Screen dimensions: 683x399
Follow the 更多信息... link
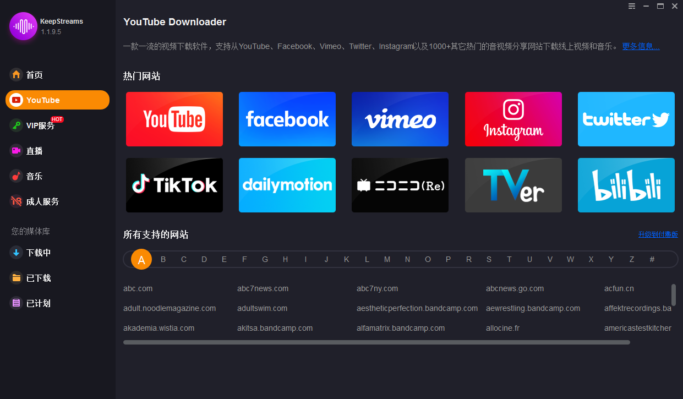(641, 46)
